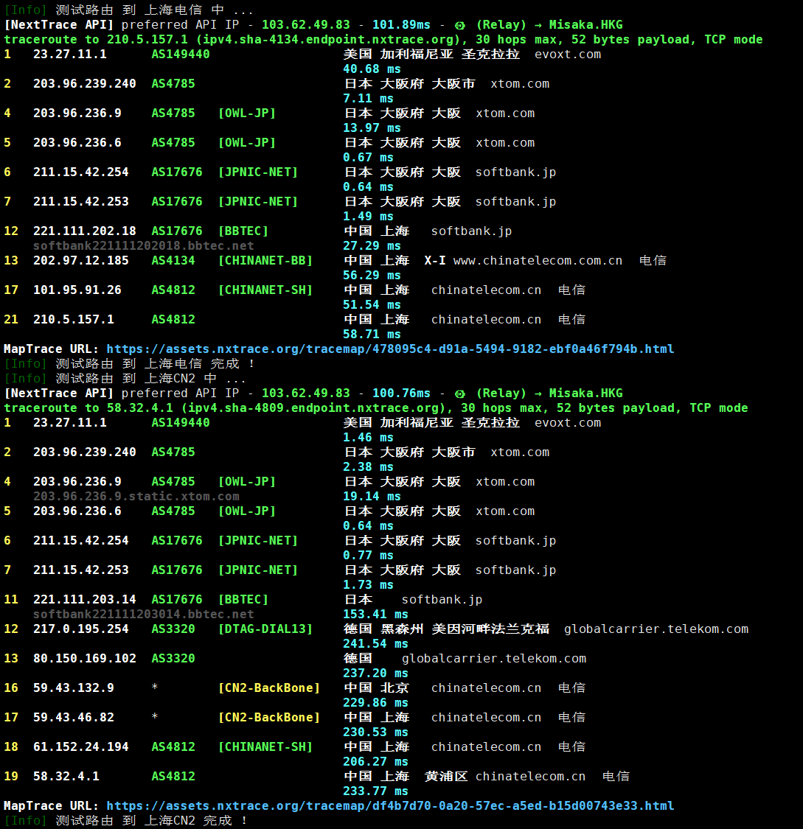Select the 1.73 ms latency value
803x829 pixels.
tap(368, 585)
